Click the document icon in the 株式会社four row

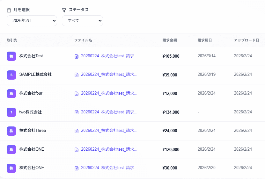[x=77, y=94]
